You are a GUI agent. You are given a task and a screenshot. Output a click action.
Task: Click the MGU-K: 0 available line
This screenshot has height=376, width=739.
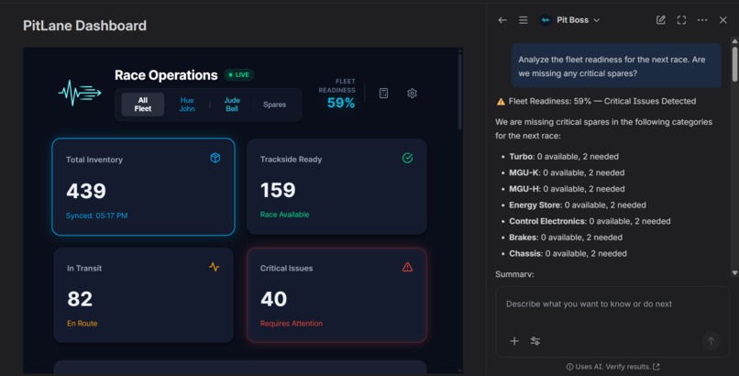(x=567, y=172)
